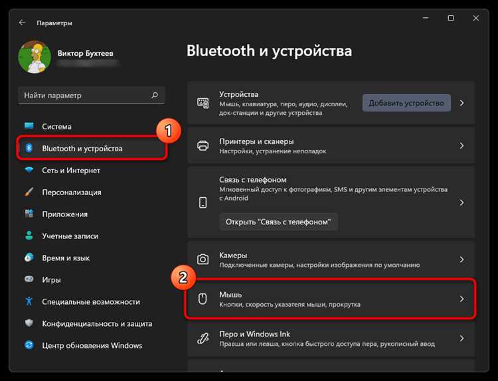Maximize the Параметры window
Image resolution: width=498 pixels, height=381 pixels.
[x=451, y=18]
